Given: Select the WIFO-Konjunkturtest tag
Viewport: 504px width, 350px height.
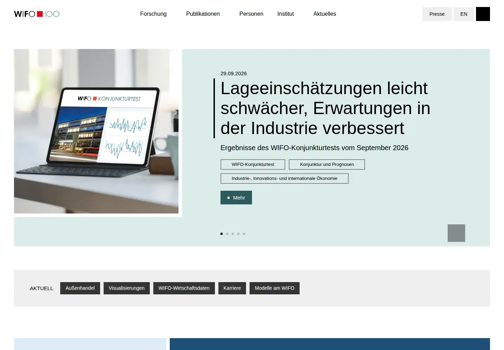Looking at the screenshot, I should click(x=253, y=164).
